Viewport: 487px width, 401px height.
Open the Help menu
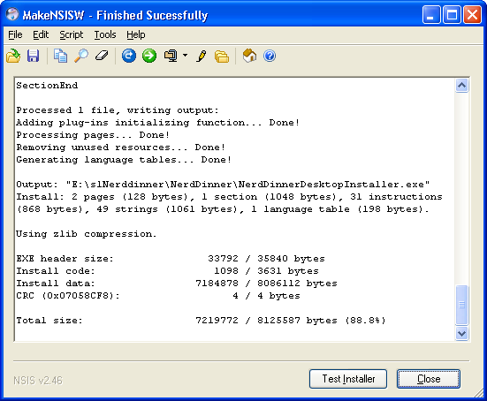click(x=136, y=34)
